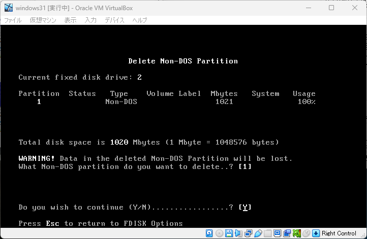Click the Status column header
The height and width of the screenshot is (239, 367).
pos(82,94)
